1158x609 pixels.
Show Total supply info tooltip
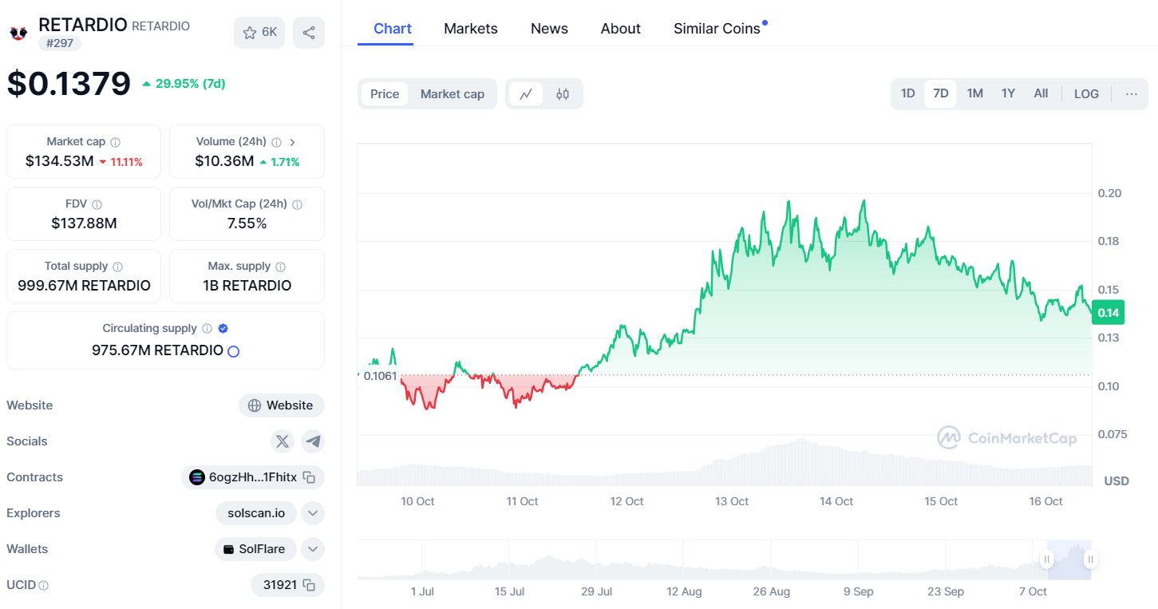(x=117, y=267)
